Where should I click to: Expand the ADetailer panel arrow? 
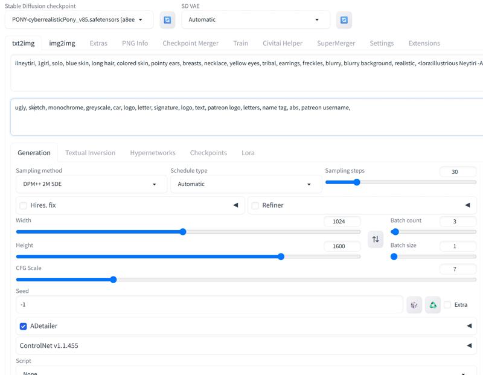[469, 326]
